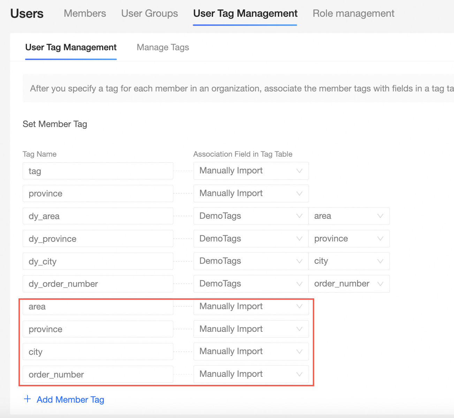Viewport: 454px width, 418px height.
Task: Expand Manually Import dropdown for city row
Action: (x=251, y=351)
